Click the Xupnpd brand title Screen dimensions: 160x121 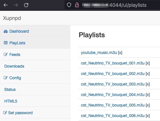(x=12, y=18)
